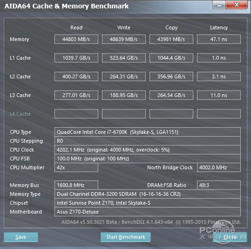The width and height of the screenshot is (251, 249).
Task: Click the empty L4 Cache Latency box
Action: click(219, 114)
